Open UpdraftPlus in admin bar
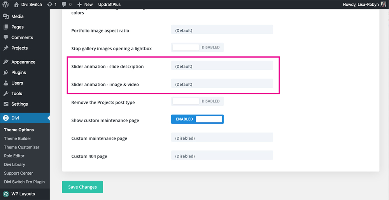 (x=109, y=4)
